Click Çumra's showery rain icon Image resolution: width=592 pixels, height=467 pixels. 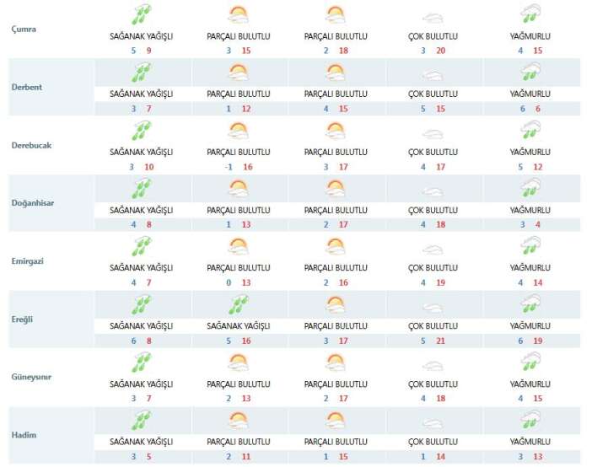click(x=142, y=14)
